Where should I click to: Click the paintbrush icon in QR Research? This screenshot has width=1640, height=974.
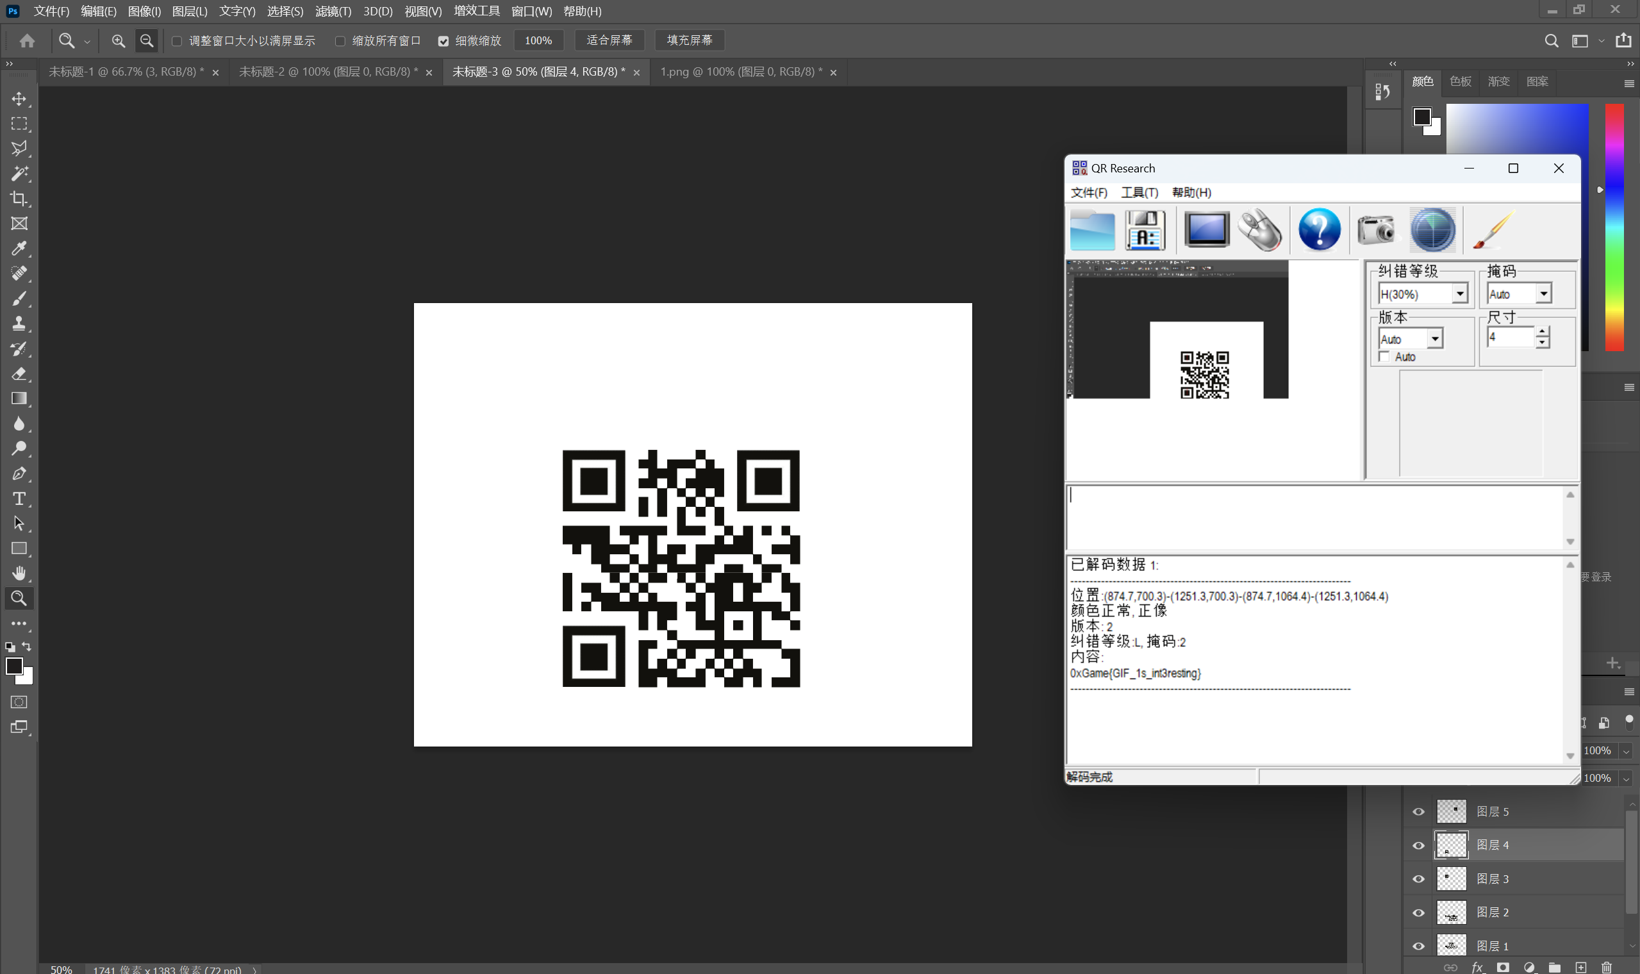tap(1493, 231)
